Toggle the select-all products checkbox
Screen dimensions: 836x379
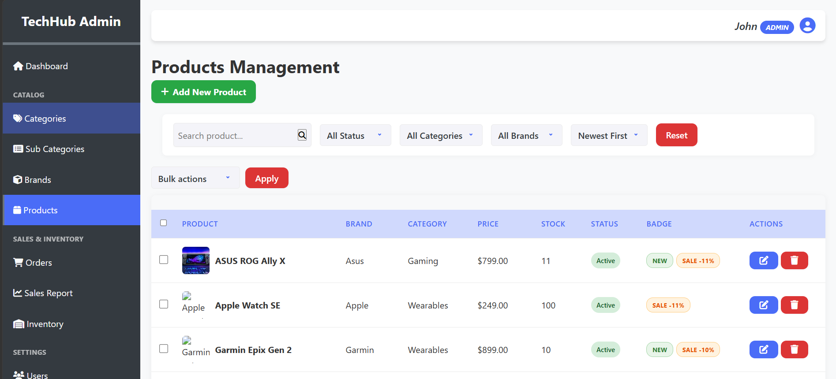click(164, 223)
